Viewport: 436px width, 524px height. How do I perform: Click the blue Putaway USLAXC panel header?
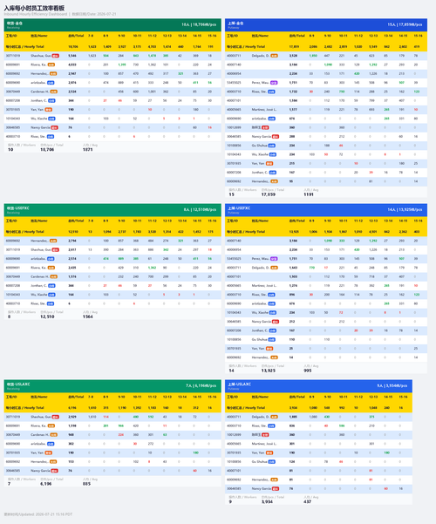[318, 385]
